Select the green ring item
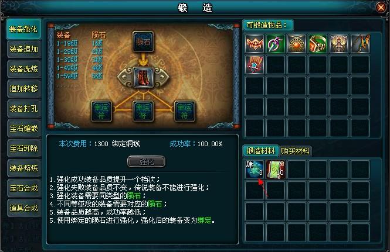The image size is (390, 252). coord(318,44)
